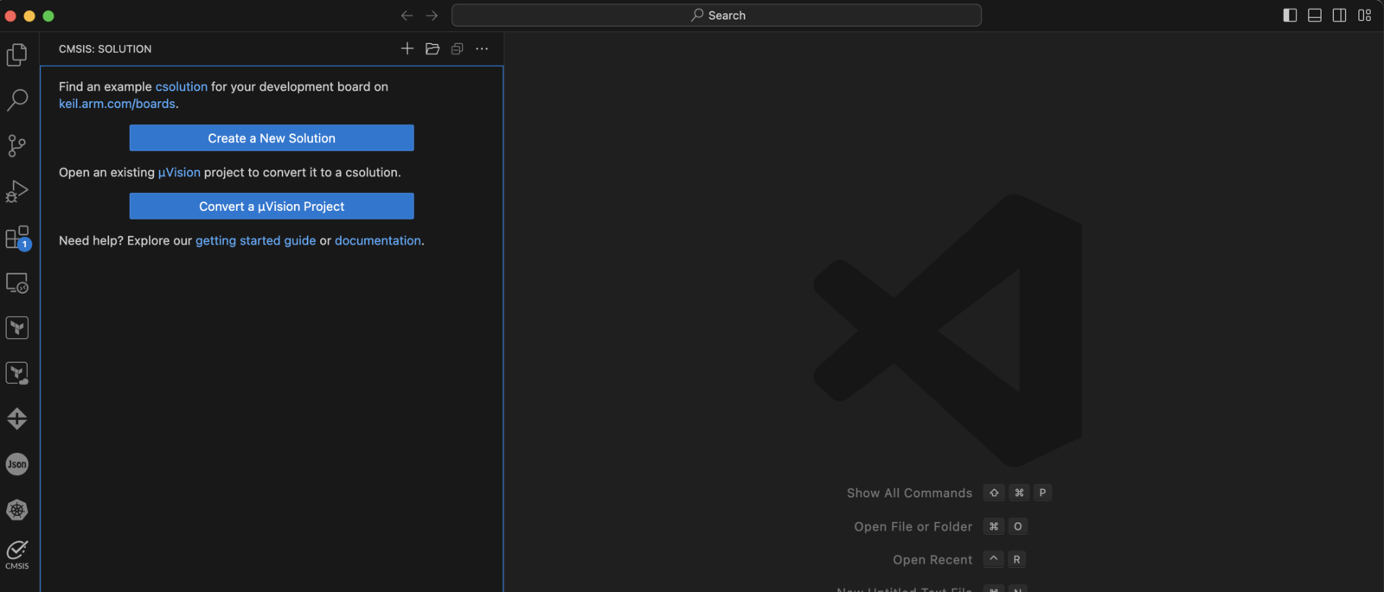1384x592 pixels.
Task: Open the Run and Debug view
Action: coord(16,191)
